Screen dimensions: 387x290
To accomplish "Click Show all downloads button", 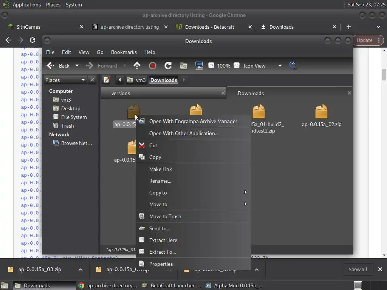I will [358, 269].
